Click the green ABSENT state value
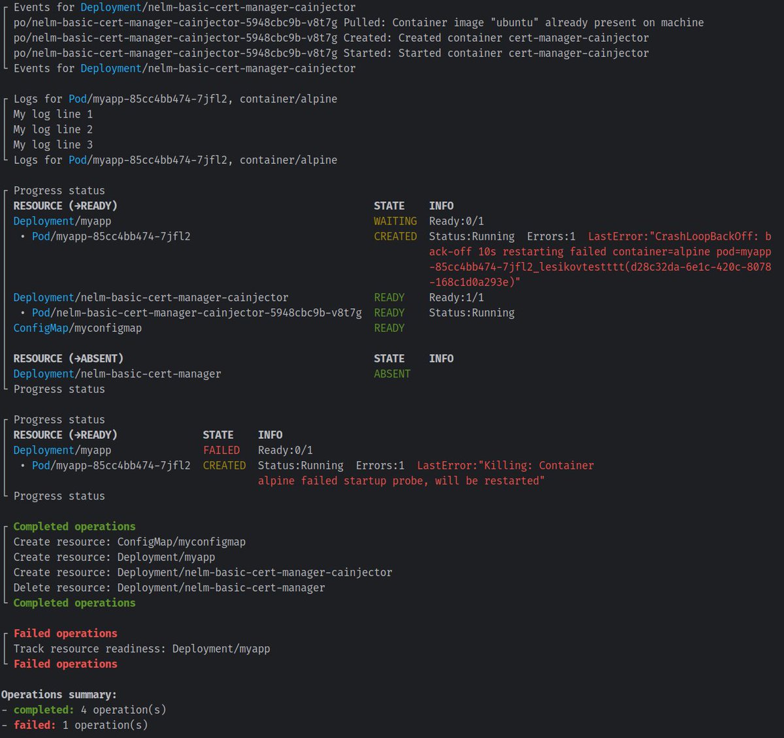Image resolution: width=784 pixels, height=738 pixels. (392, 374)
